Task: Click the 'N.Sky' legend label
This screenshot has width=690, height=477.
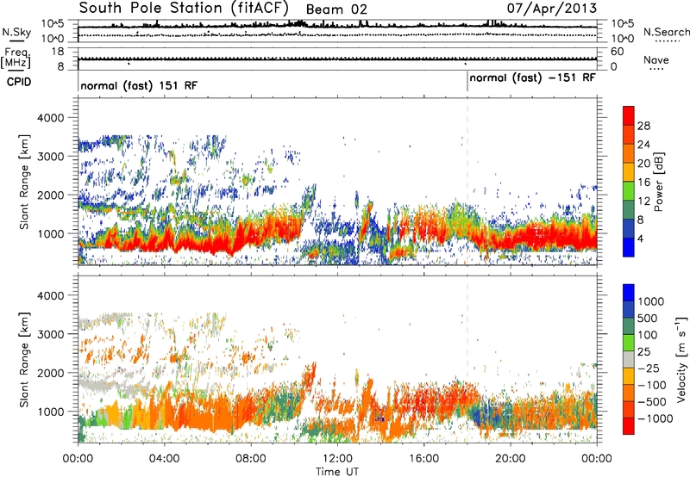Action: click(16, 32)
